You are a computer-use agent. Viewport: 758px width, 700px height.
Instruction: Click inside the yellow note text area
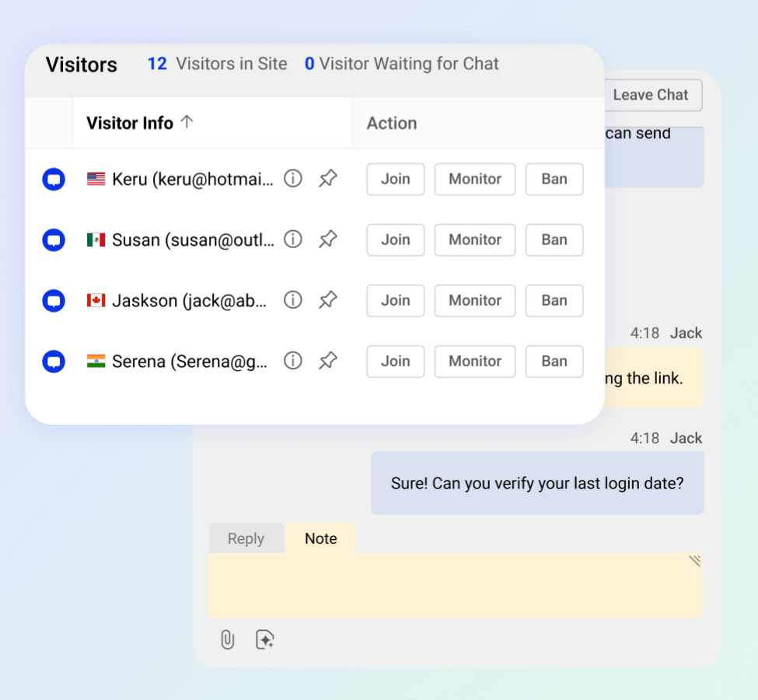coord(455,586)
